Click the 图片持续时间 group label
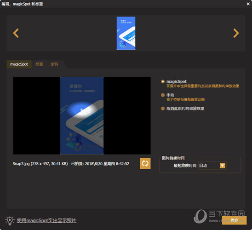Screen dimensions: 252x230 tap(173, 158)
